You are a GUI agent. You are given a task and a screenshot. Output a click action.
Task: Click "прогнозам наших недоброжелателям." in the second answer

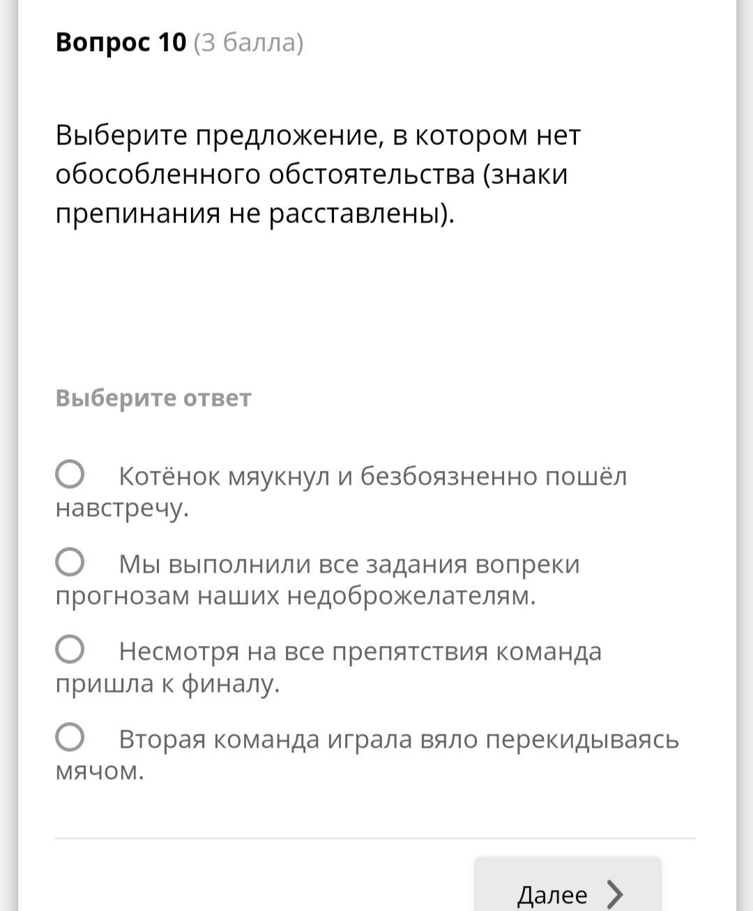pyautogui.click(x=296, y=596)
